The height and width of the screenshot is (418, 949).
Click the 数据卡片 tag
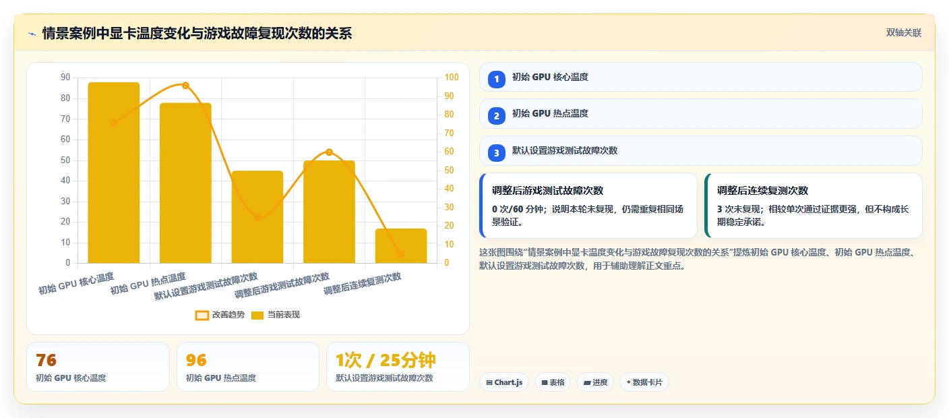pos(644,382)
